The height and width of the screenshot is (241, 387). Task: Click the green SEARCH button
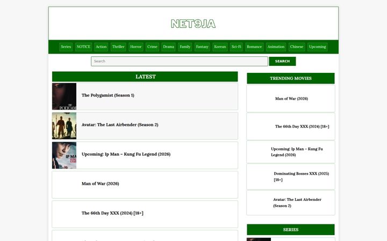pos(282,61)
